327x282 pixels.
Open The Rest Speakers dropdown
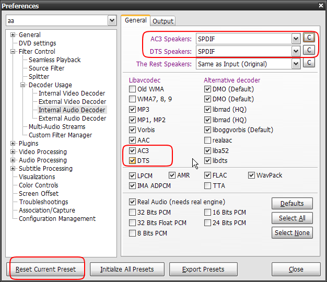click(296, 64)
